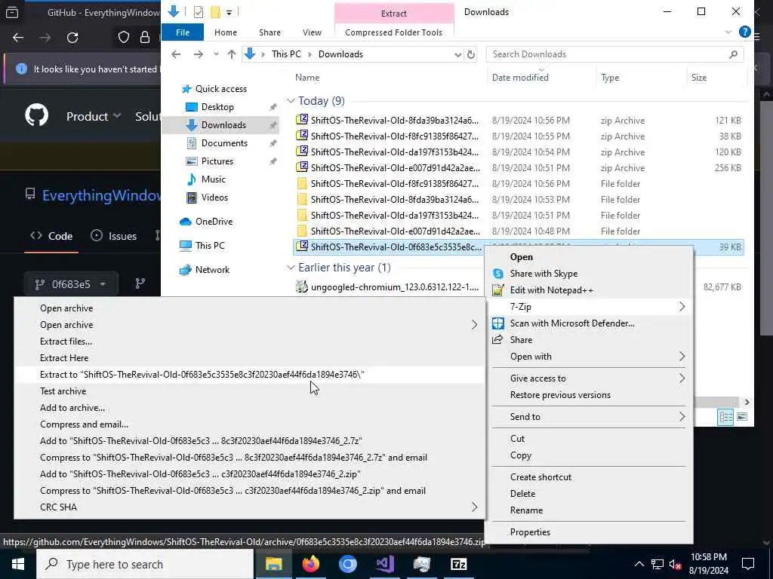Image resolution: width=773 pixels, height=579 pixels.
Task: Click the search magnifier in Explorer
Action: click(733, 54)
